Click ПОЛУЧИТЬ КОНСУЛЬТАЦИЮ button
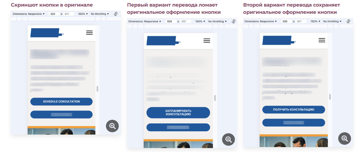 (x=294, y=110)
